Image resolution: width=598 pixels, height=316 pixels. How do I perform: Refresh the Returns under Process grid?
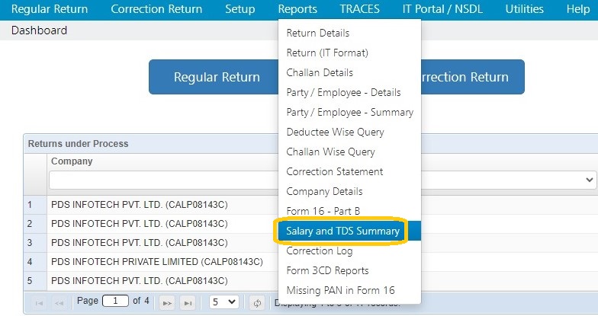click(257, 303)
